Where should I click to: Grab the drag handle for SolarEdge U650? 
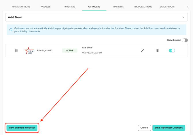tap(16, 51)
